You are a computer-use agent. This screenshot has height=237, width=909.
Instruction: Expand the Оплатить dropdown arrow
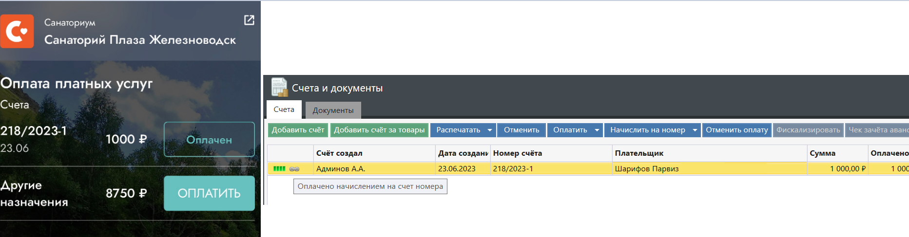coord(597,130)
